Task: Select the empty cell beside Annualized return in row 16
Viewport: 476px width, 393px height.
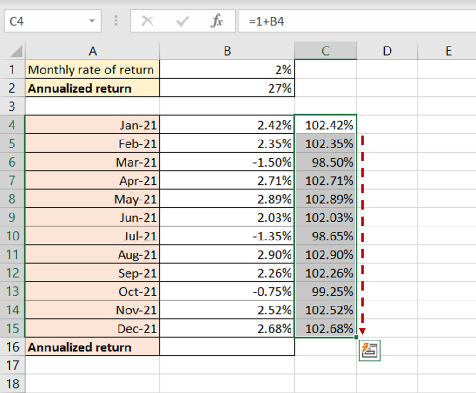Action: coord(227,347)
